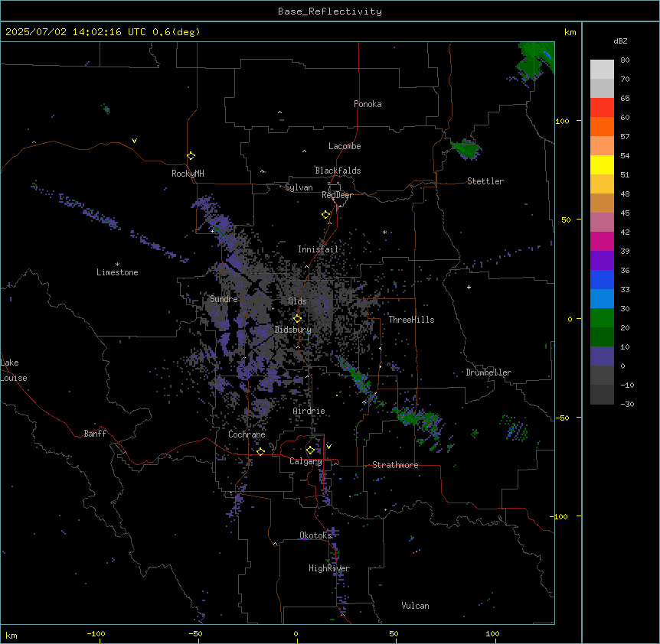Click the HighRiver label
Image resolution: width=660 pixels, height=644 pixels.
[329, 568]
